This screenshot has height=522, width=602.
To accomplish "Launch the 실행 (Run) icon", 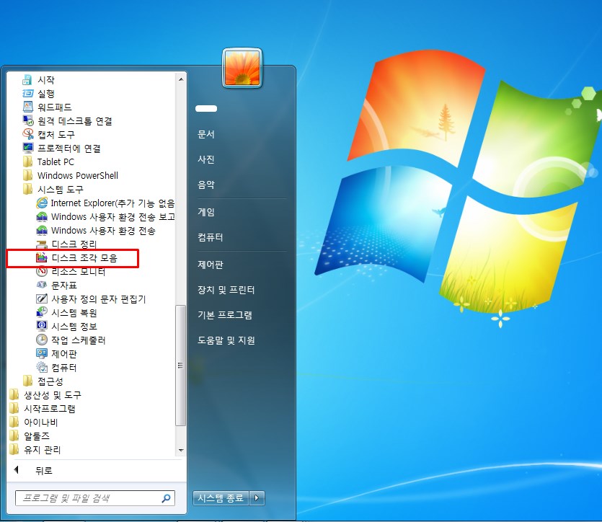I will click(27, 93).
